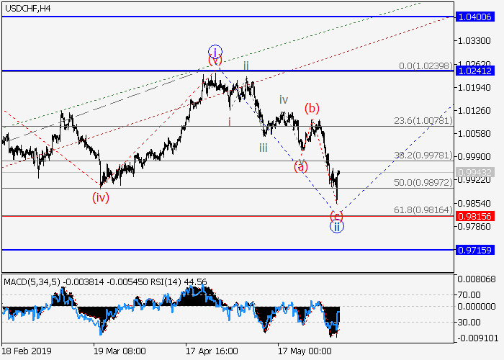
Task: Select the red circled (c) wave label
Action: pos(336,215)
